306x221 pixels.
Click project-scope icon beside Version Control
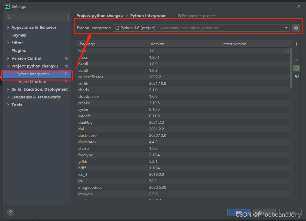[67, 58]
